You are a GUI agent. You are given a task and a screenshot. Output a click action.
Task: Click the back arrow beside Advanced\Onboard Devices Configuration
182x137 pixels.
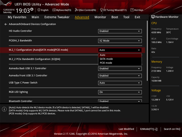[6, 24]
